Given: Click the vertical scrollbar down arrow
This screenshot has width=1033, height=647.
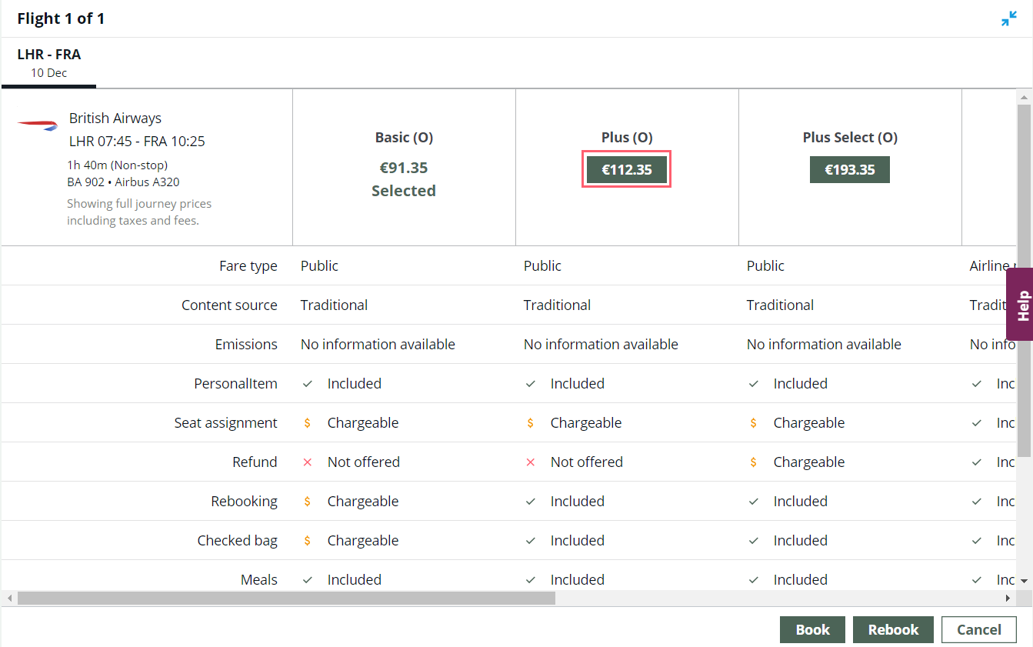Looking at the screenshot, I should click(1024, 581).
